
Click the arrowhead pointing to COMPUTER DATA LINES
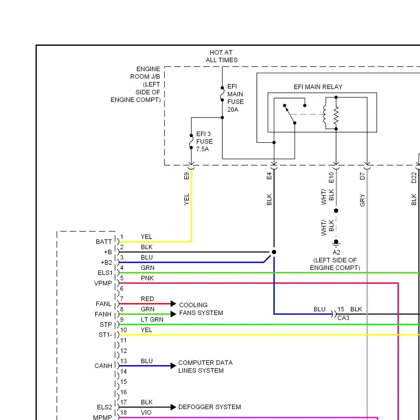[173, 366]
